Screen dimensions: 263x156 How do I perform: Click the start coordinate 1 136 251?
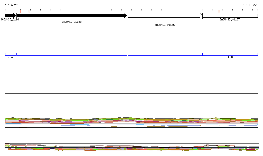(x=12, y=5)
